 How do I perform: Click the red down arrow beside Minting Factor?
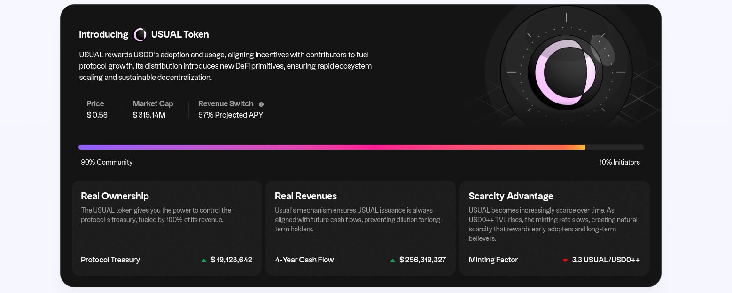click(x=565, y=260)
